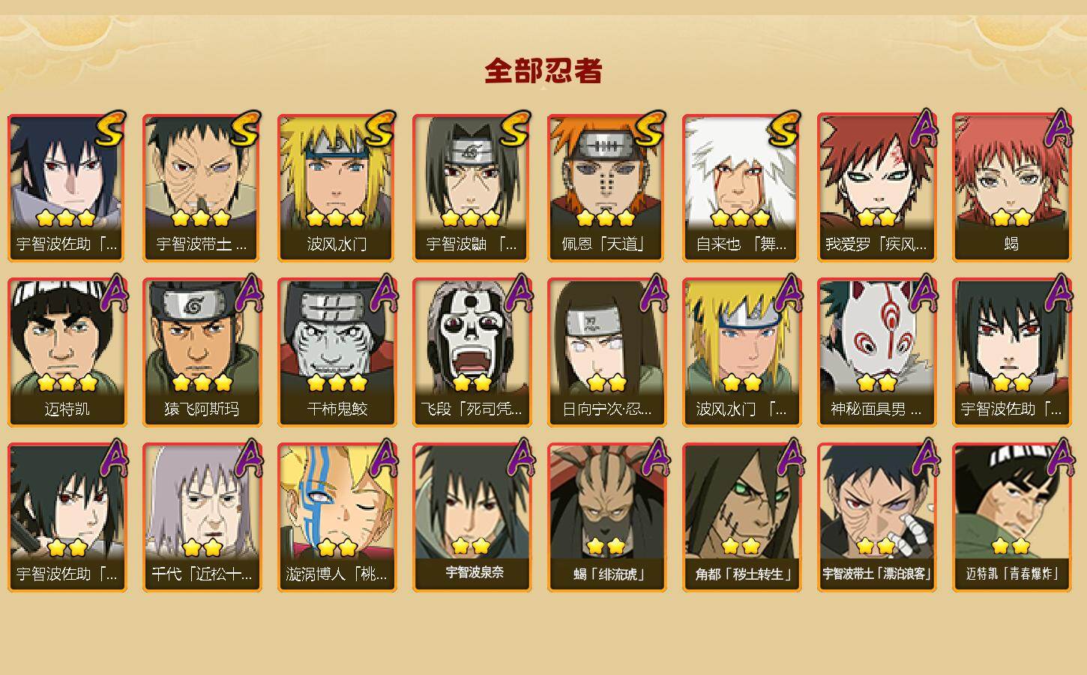This screenshot has height=675, width=1087.
Task: Select the 日向宁次 ninja card
Action: [x=606, y=352]
